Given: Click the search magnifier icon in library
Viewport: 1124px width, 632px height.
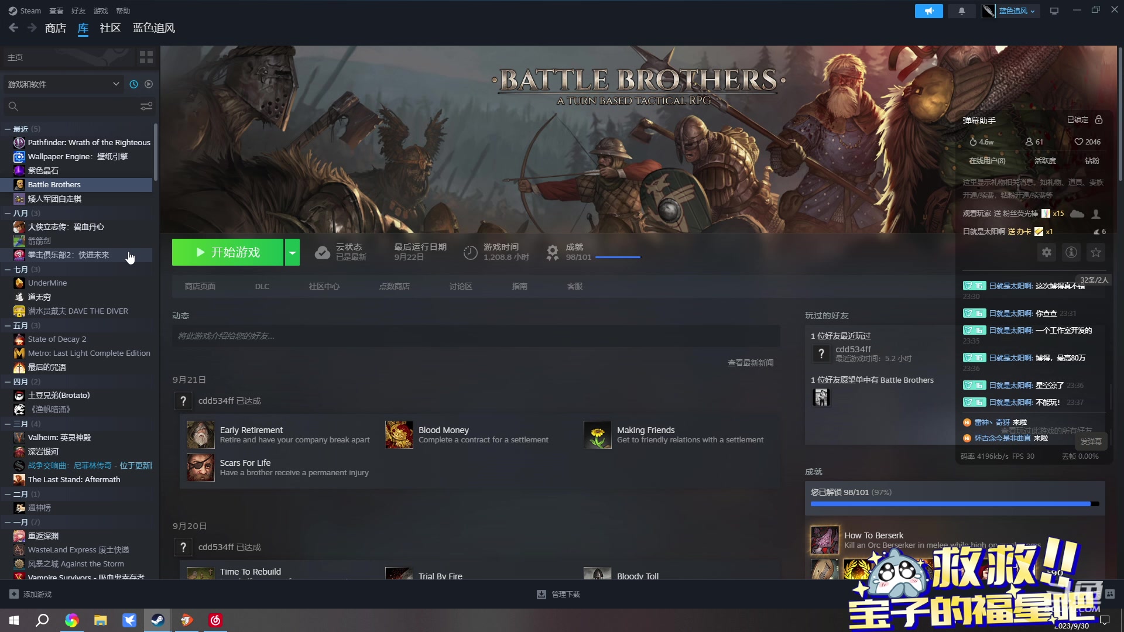Looking at the screenshot, I should (13, 106).
